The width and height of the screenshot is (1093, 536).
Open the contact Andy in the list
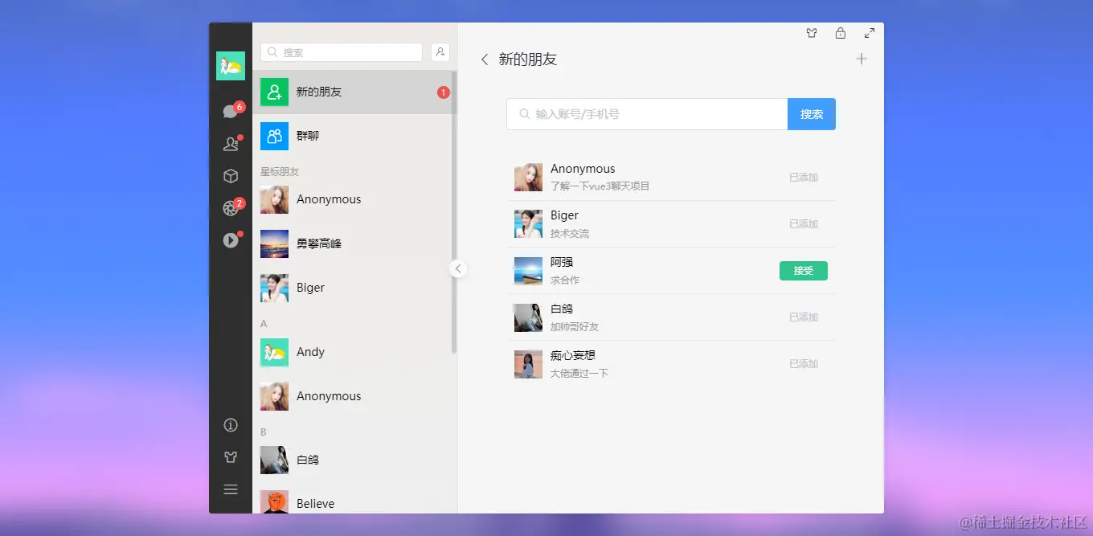[x=354, y=351]
